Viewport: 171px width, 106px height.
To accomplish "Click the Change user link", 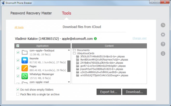I will [140, 38].
